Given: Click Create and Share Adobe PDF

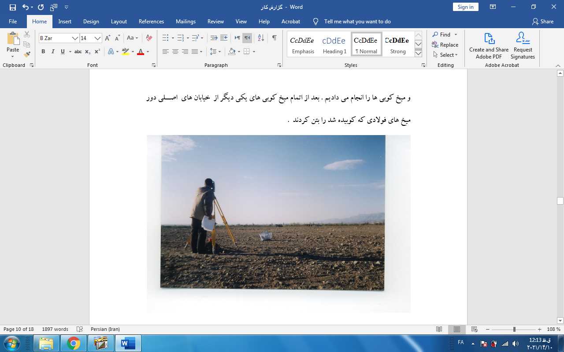Looking at the screenshot, I should pos(489,45).
